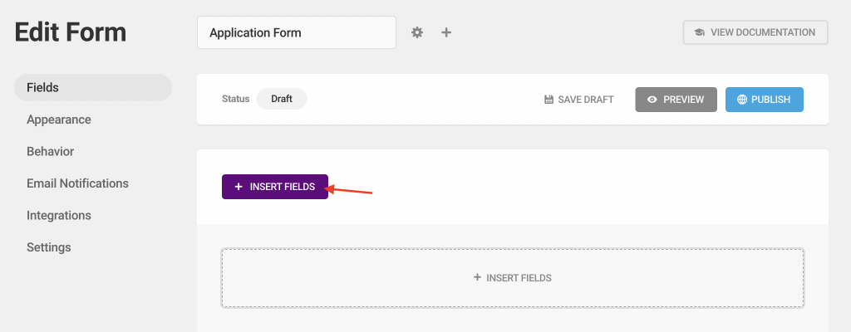This screenshot has width=851, height=332.
Task: Open Email Notifications settings
Action: coord(77,183)
